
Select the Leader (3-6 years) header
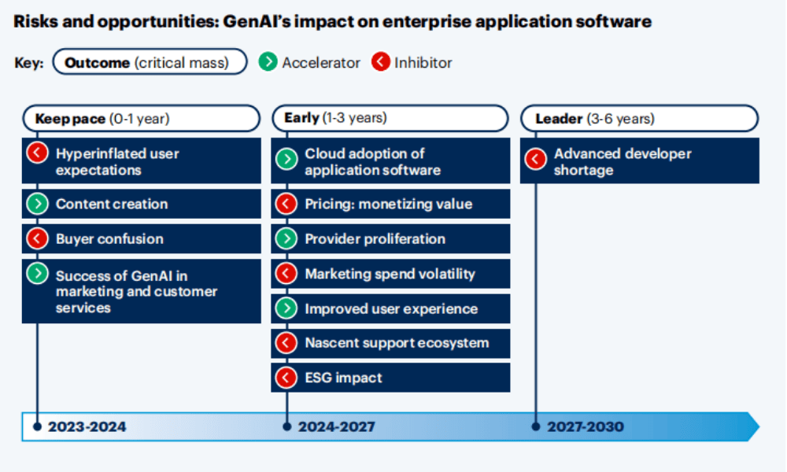click(639, 119)
